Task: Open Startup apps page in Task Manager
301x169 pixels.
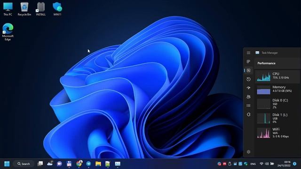Action: pos(248,88)
